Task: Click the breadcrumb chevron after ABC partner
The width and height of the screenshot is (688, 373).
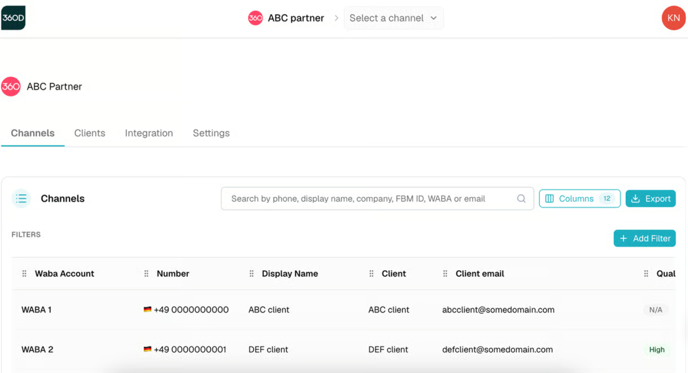Action: tap(336, 18)
